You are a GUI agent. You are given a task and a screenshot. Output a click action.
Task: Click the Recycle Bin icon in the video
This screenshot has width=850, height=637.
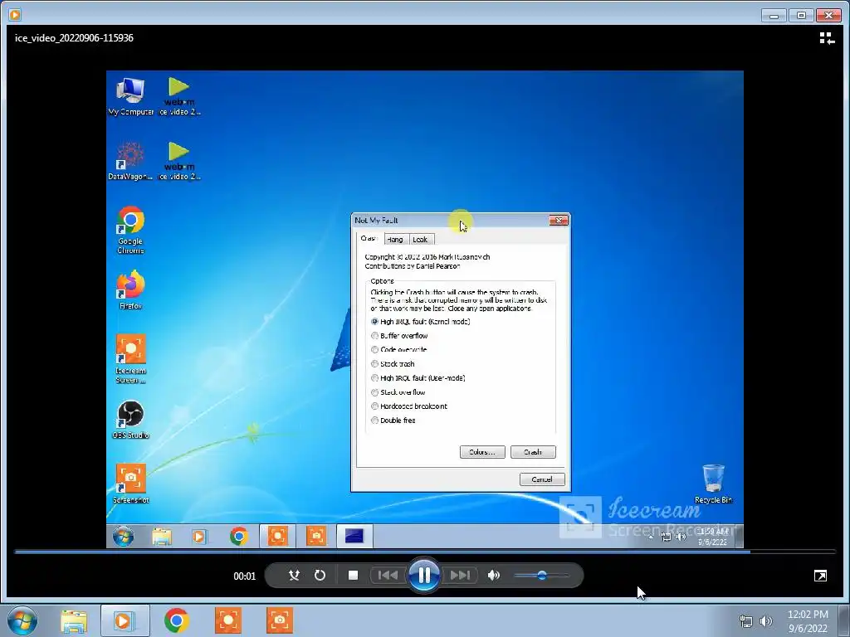[713, 484]
